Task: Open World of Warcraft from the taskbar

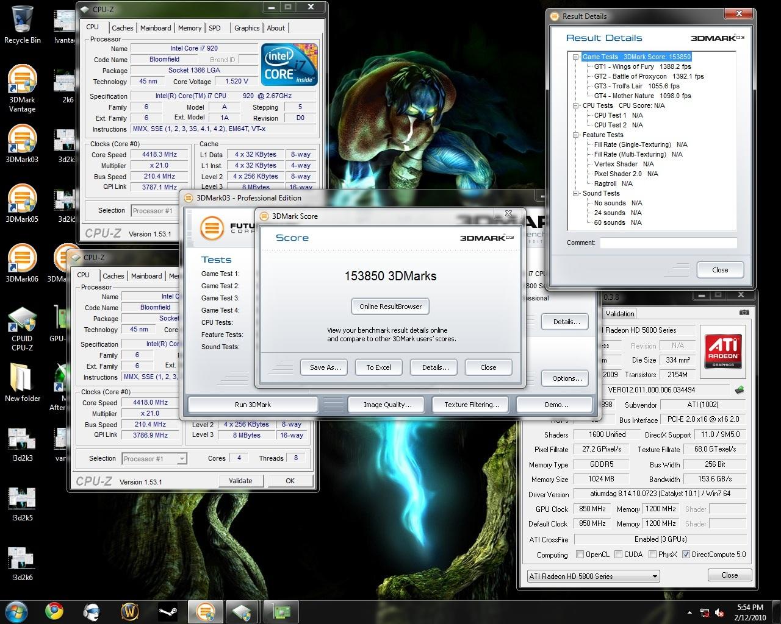Action: pyautogui.click(x=130, y=611)
